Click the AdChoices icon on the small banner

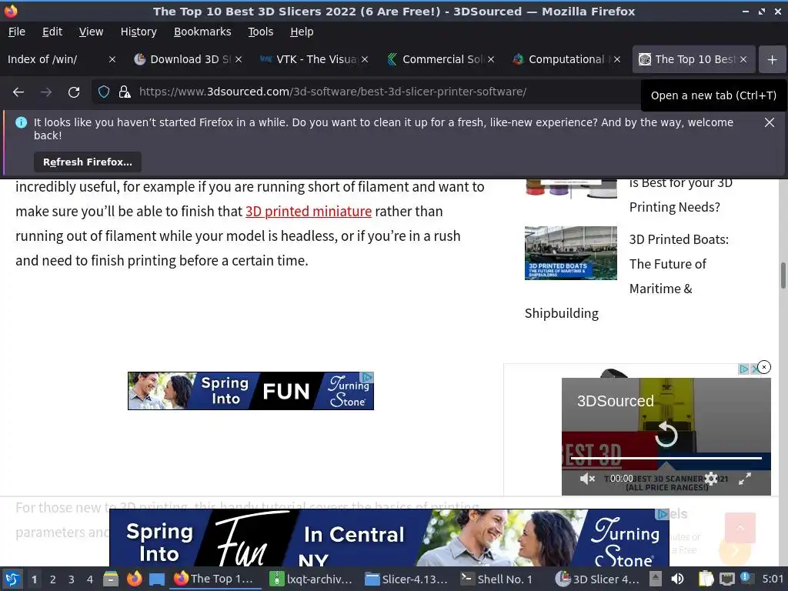coord(367,377)
